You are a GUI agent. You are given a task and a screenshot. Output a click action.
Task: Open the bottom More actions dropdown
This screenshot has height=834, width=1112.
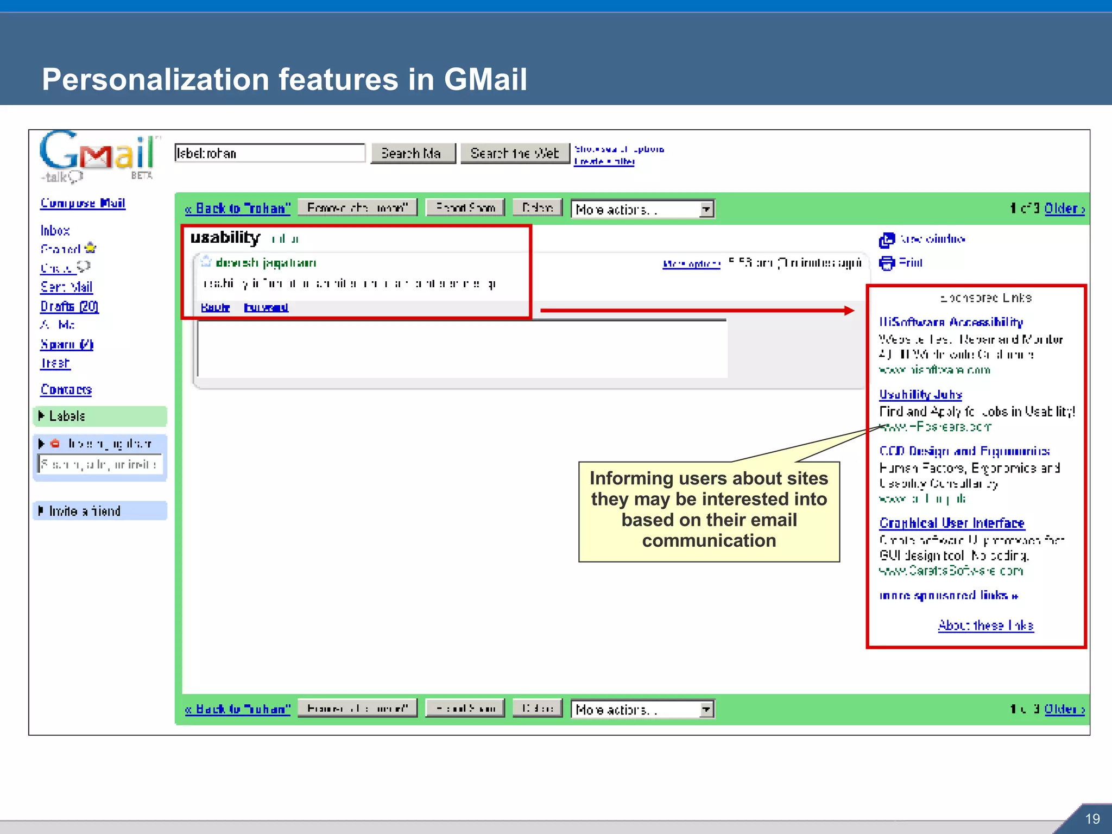[643, 710]
